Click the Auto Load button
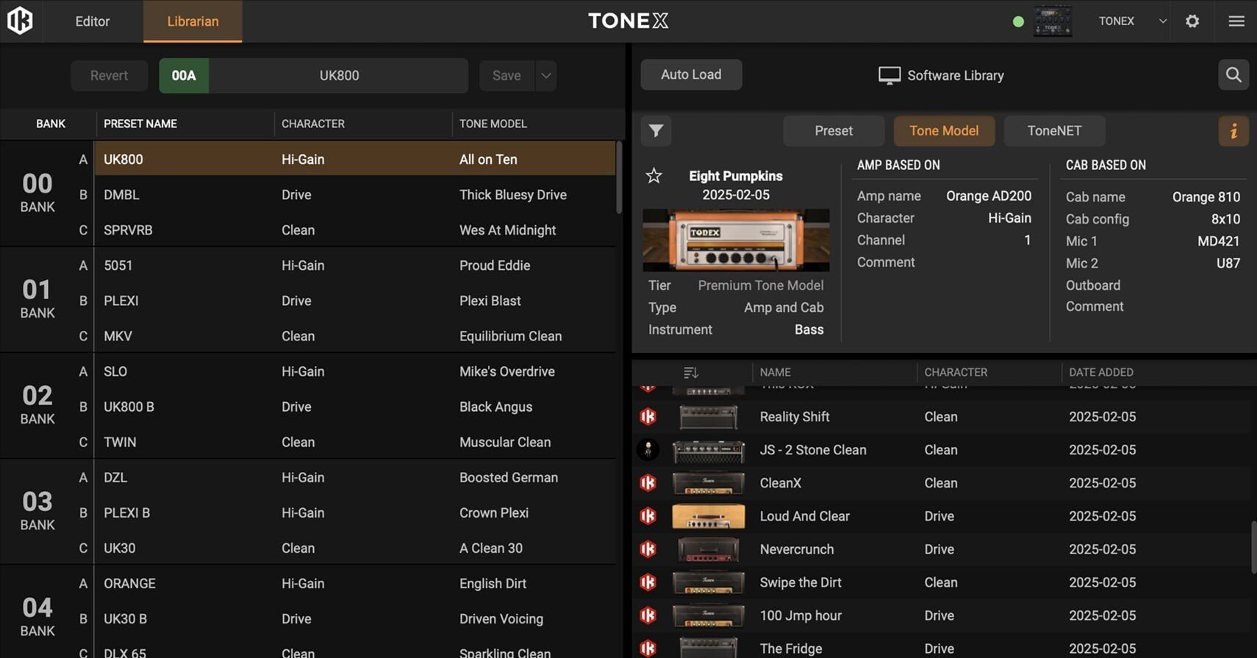Screen dimensions: 1257x658 [691, 74]
